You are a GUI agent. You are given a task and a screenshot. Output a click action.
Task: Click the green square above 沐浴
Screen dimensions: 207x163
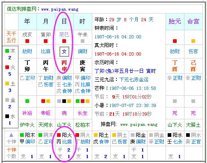point(27,101)
